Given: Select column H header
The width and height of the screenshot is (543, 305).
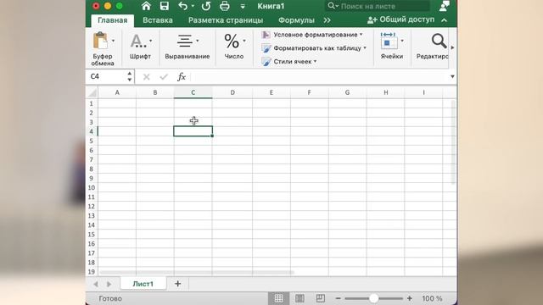Looking at the screenshot, I should 385,92.
